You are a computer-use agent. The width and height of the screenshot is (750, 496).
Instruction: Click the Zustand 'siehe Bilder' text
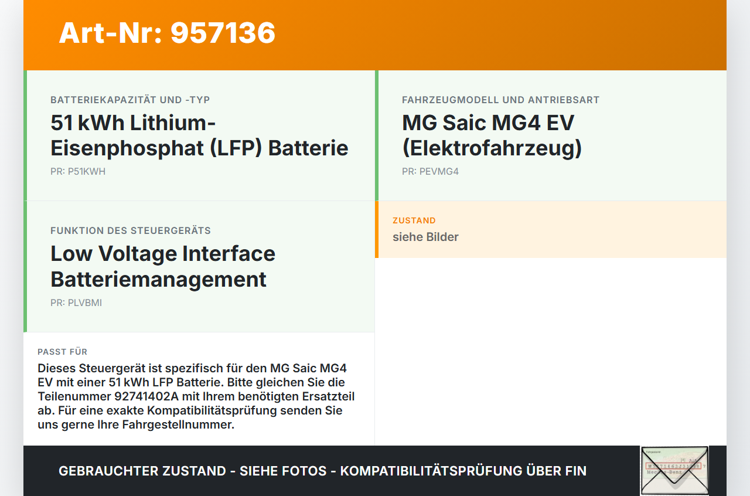coord(425,237)
